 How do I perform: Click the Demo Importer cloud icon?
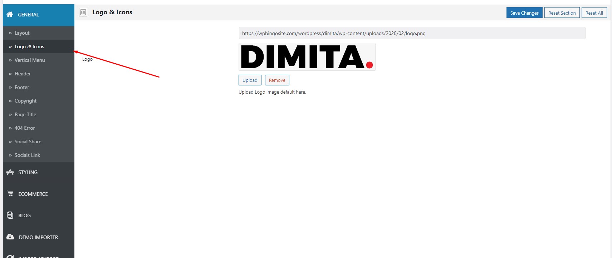(10, 237)
